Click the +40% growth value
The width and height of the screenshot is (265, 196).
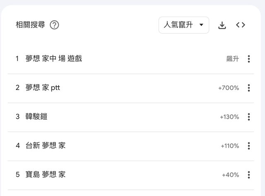tap(231, 175)
